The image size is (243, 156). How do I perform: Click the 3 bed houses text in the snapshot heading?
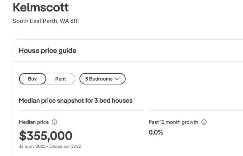(113, 101)
